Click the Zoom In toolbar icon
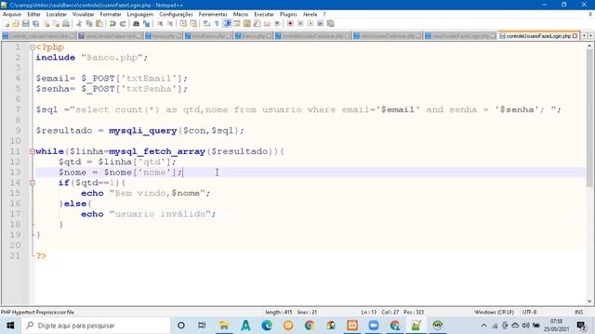 click(x=160, y=23)
